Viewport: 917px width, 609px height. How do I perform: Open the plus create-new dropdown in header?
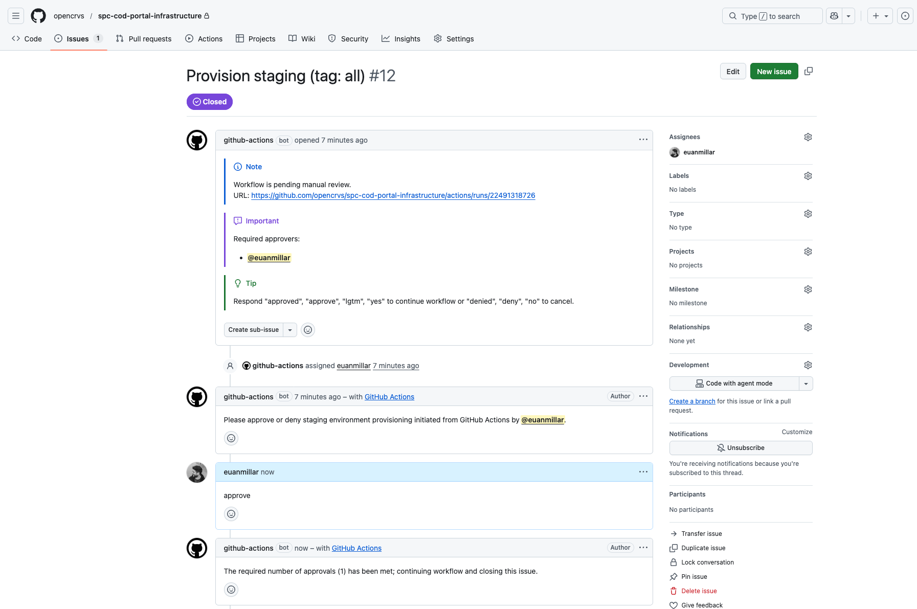(880, 16)
